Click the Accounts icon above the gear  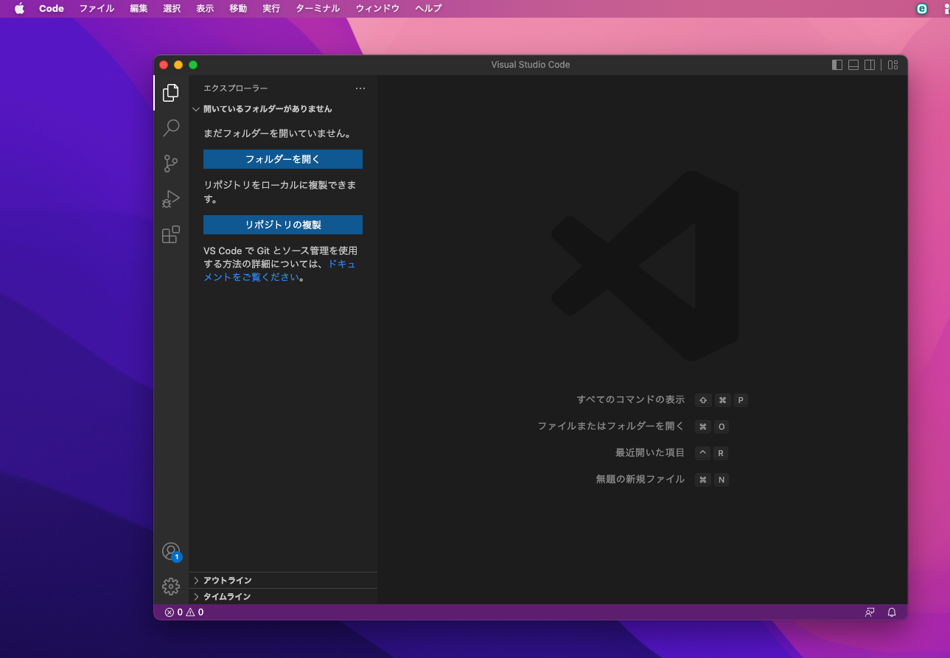(x=171, y=550)
